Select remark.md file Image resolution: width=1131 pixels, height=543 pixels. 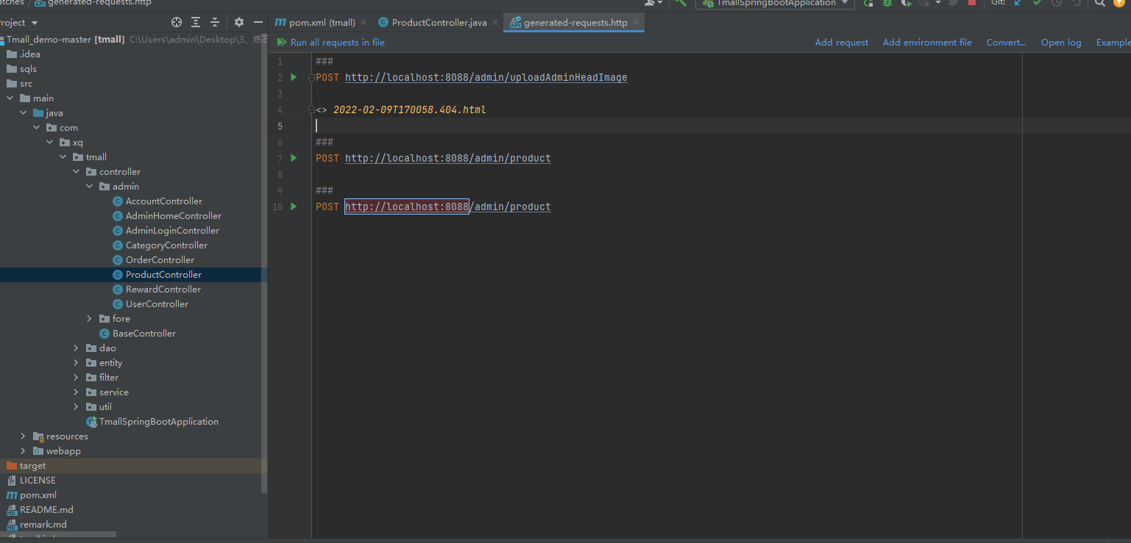pyautogui.click(x=43, y=525)
